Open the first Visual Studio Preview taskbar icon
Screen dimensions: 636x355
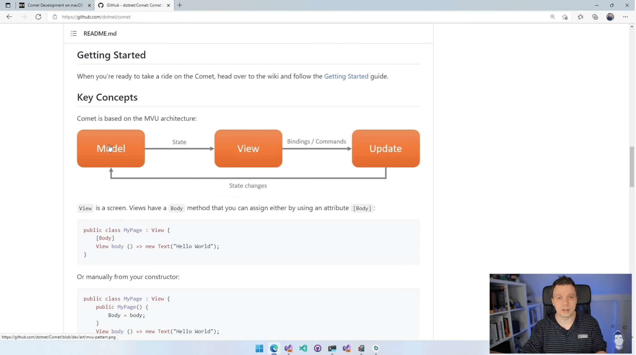tap(289, 349)
